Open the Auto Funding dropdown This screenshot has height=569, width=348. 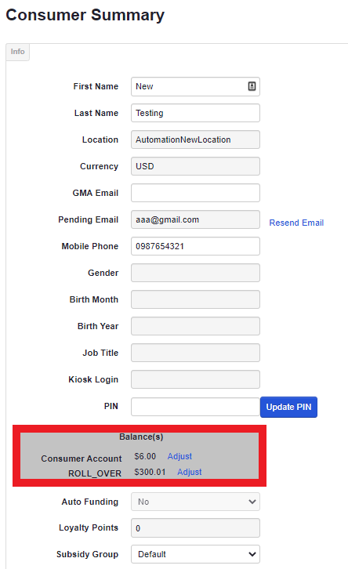196,502
